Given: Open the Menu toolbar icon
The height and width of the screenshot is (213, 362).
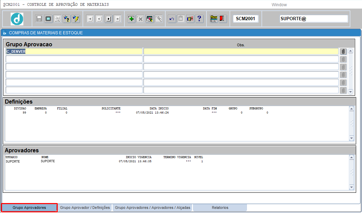Looking at the screenshot, I should pos(214,19).
